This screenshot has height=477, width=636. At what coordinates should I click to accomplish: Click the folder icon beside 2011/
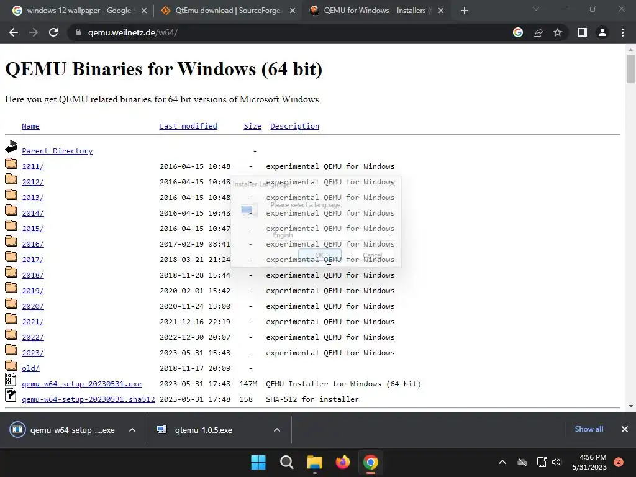click(x=11, y=164)
